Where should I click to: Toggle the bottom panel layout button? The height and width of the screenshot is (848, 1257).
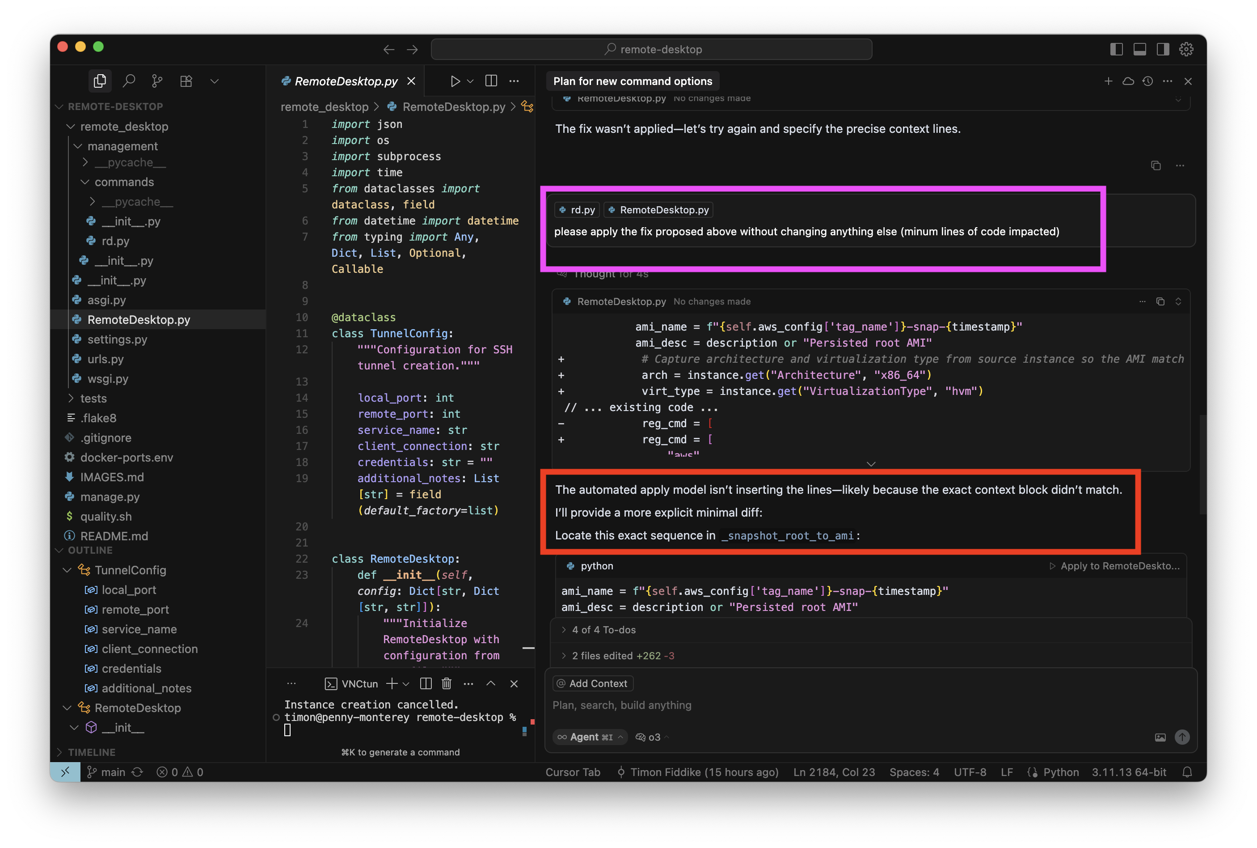point(1140,49)
